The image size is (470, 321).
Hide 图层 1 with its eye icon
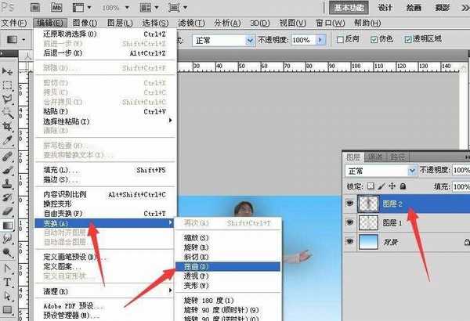(x=349, y=222)
